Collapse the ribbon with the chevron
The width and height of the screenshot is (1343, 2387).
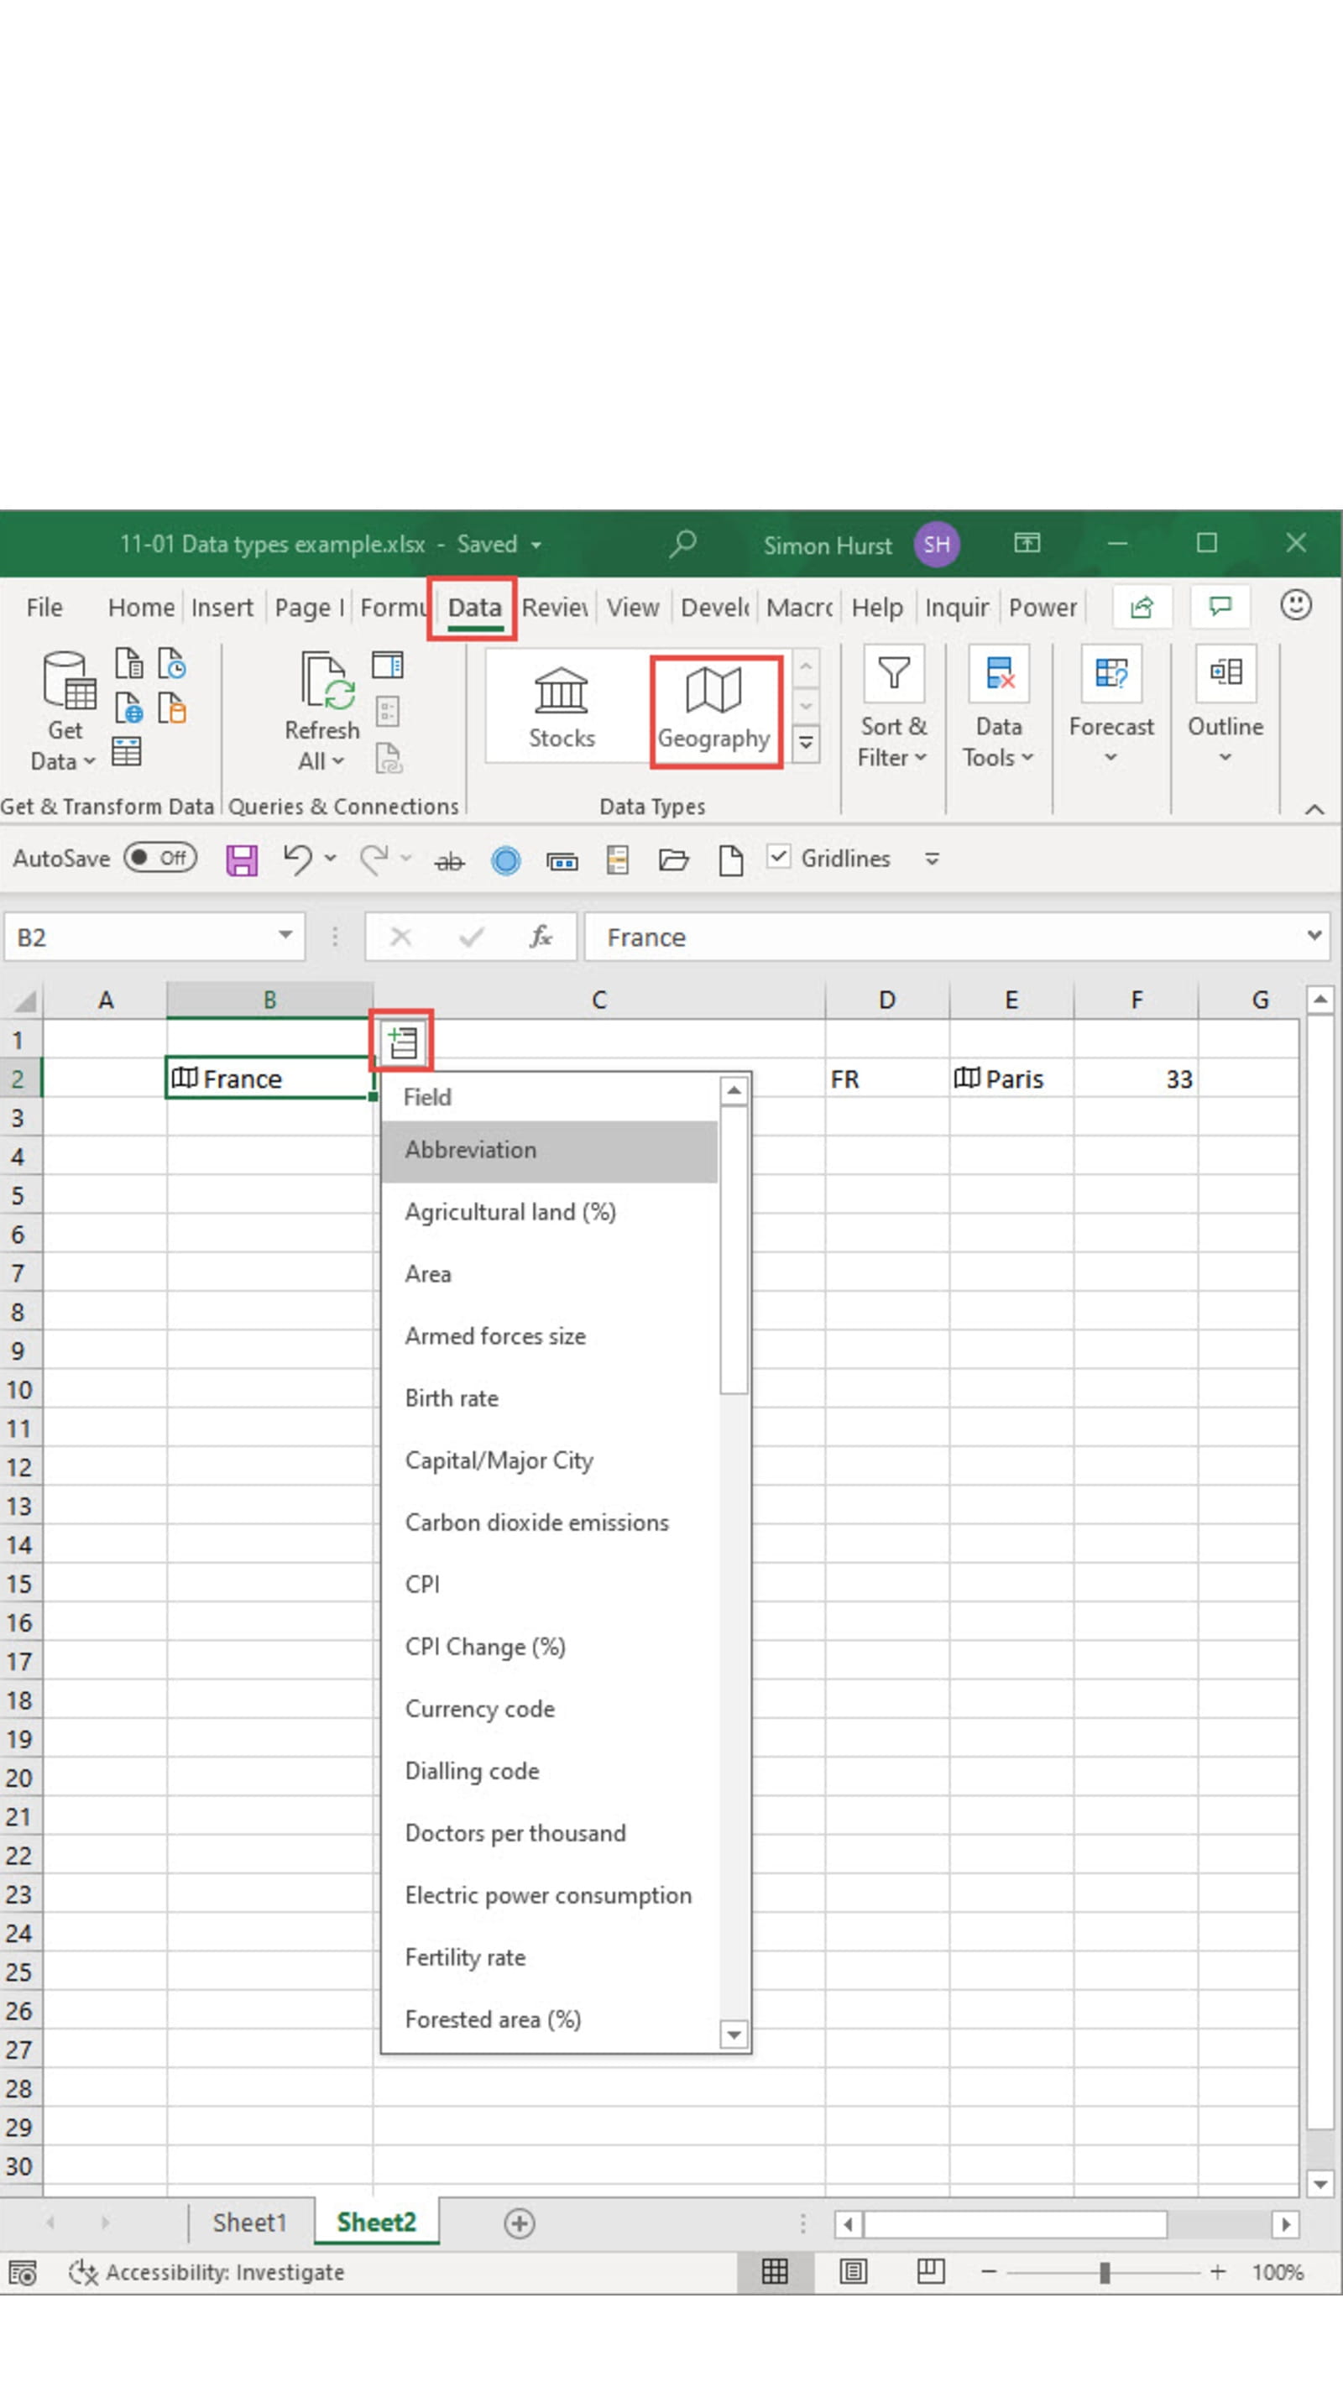pyautogui.click(x=1314, y=809)
